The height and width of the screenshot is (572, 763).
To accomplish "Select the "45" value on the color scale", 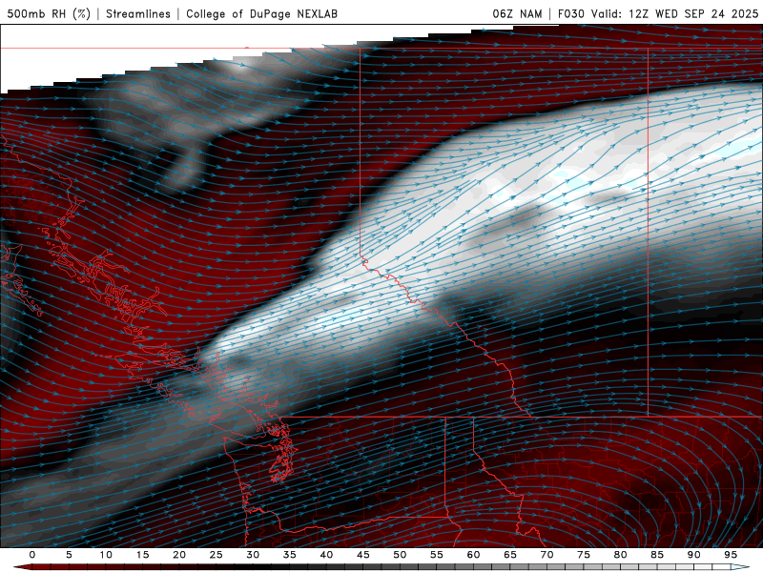I will pyautogui.click(x=363, y=555).
